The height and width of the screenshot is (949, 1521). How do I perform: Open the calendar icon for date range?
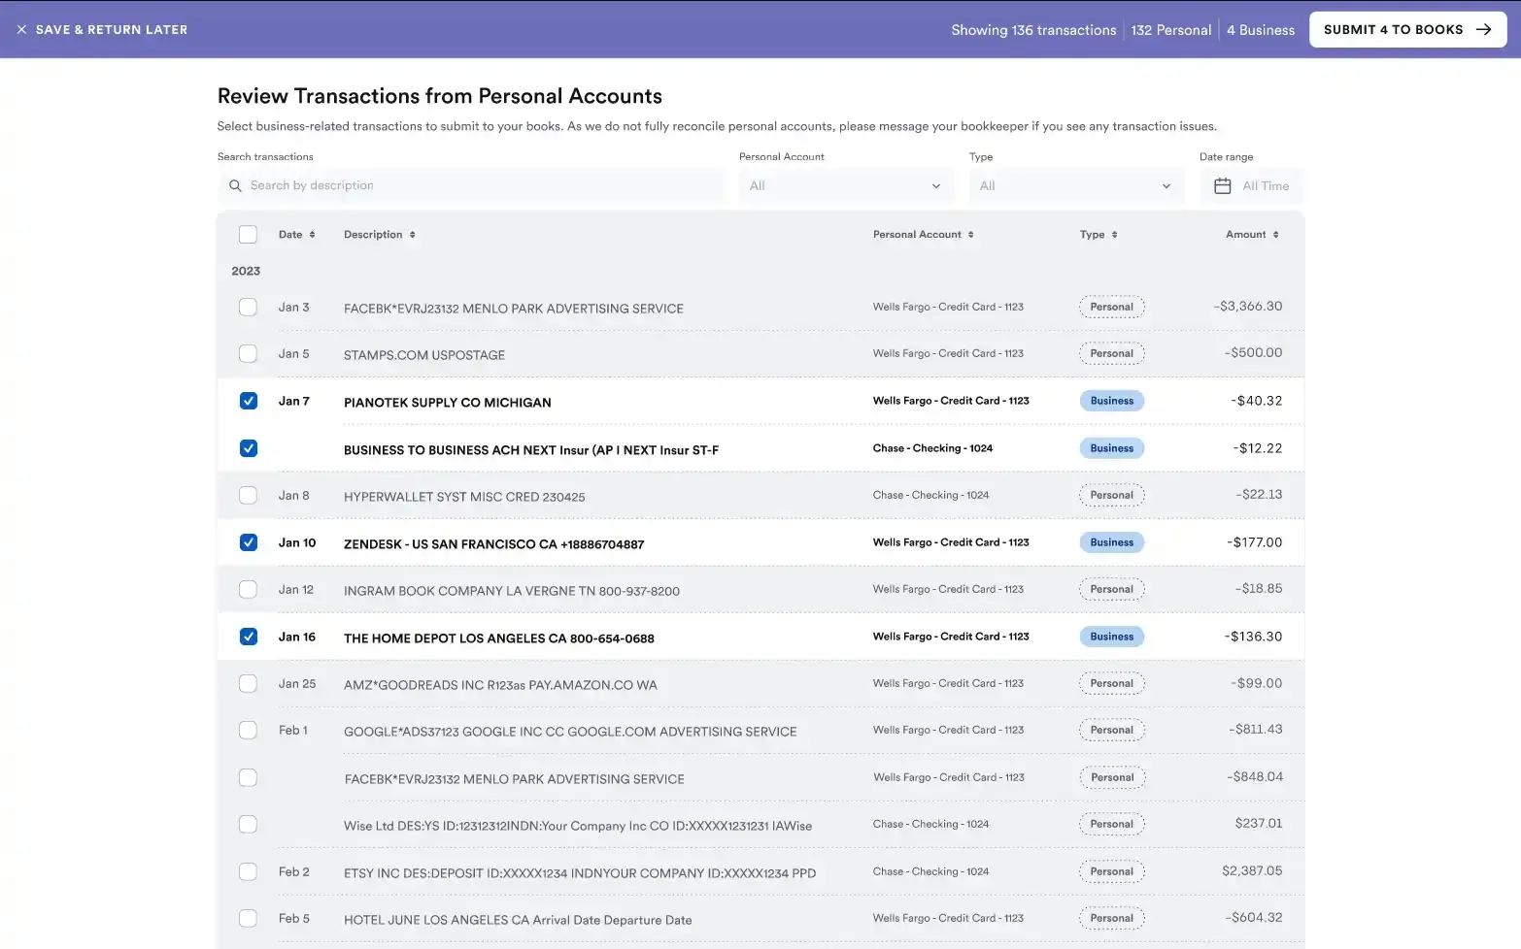pos(1222,184)
